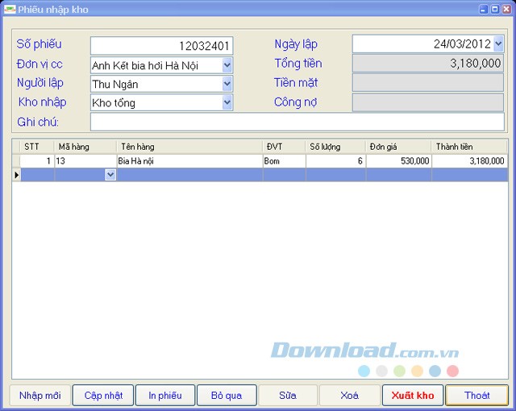Click the Phiếu nhập kho title bar icon
The image size is (516, 411).
point(10,10)
